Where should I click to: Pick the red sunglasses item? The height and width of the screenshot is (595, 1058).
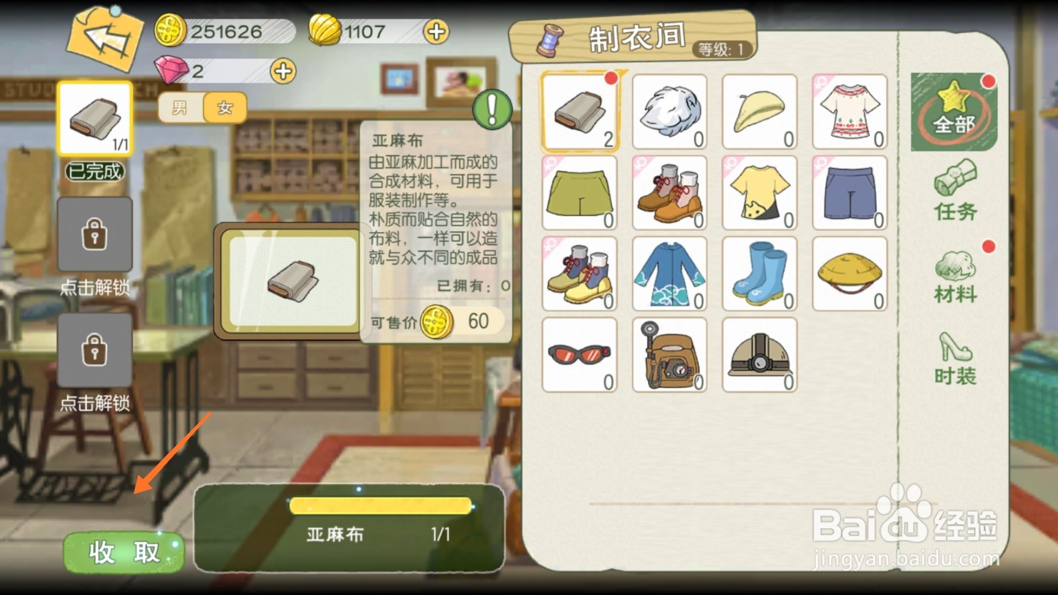579,354
